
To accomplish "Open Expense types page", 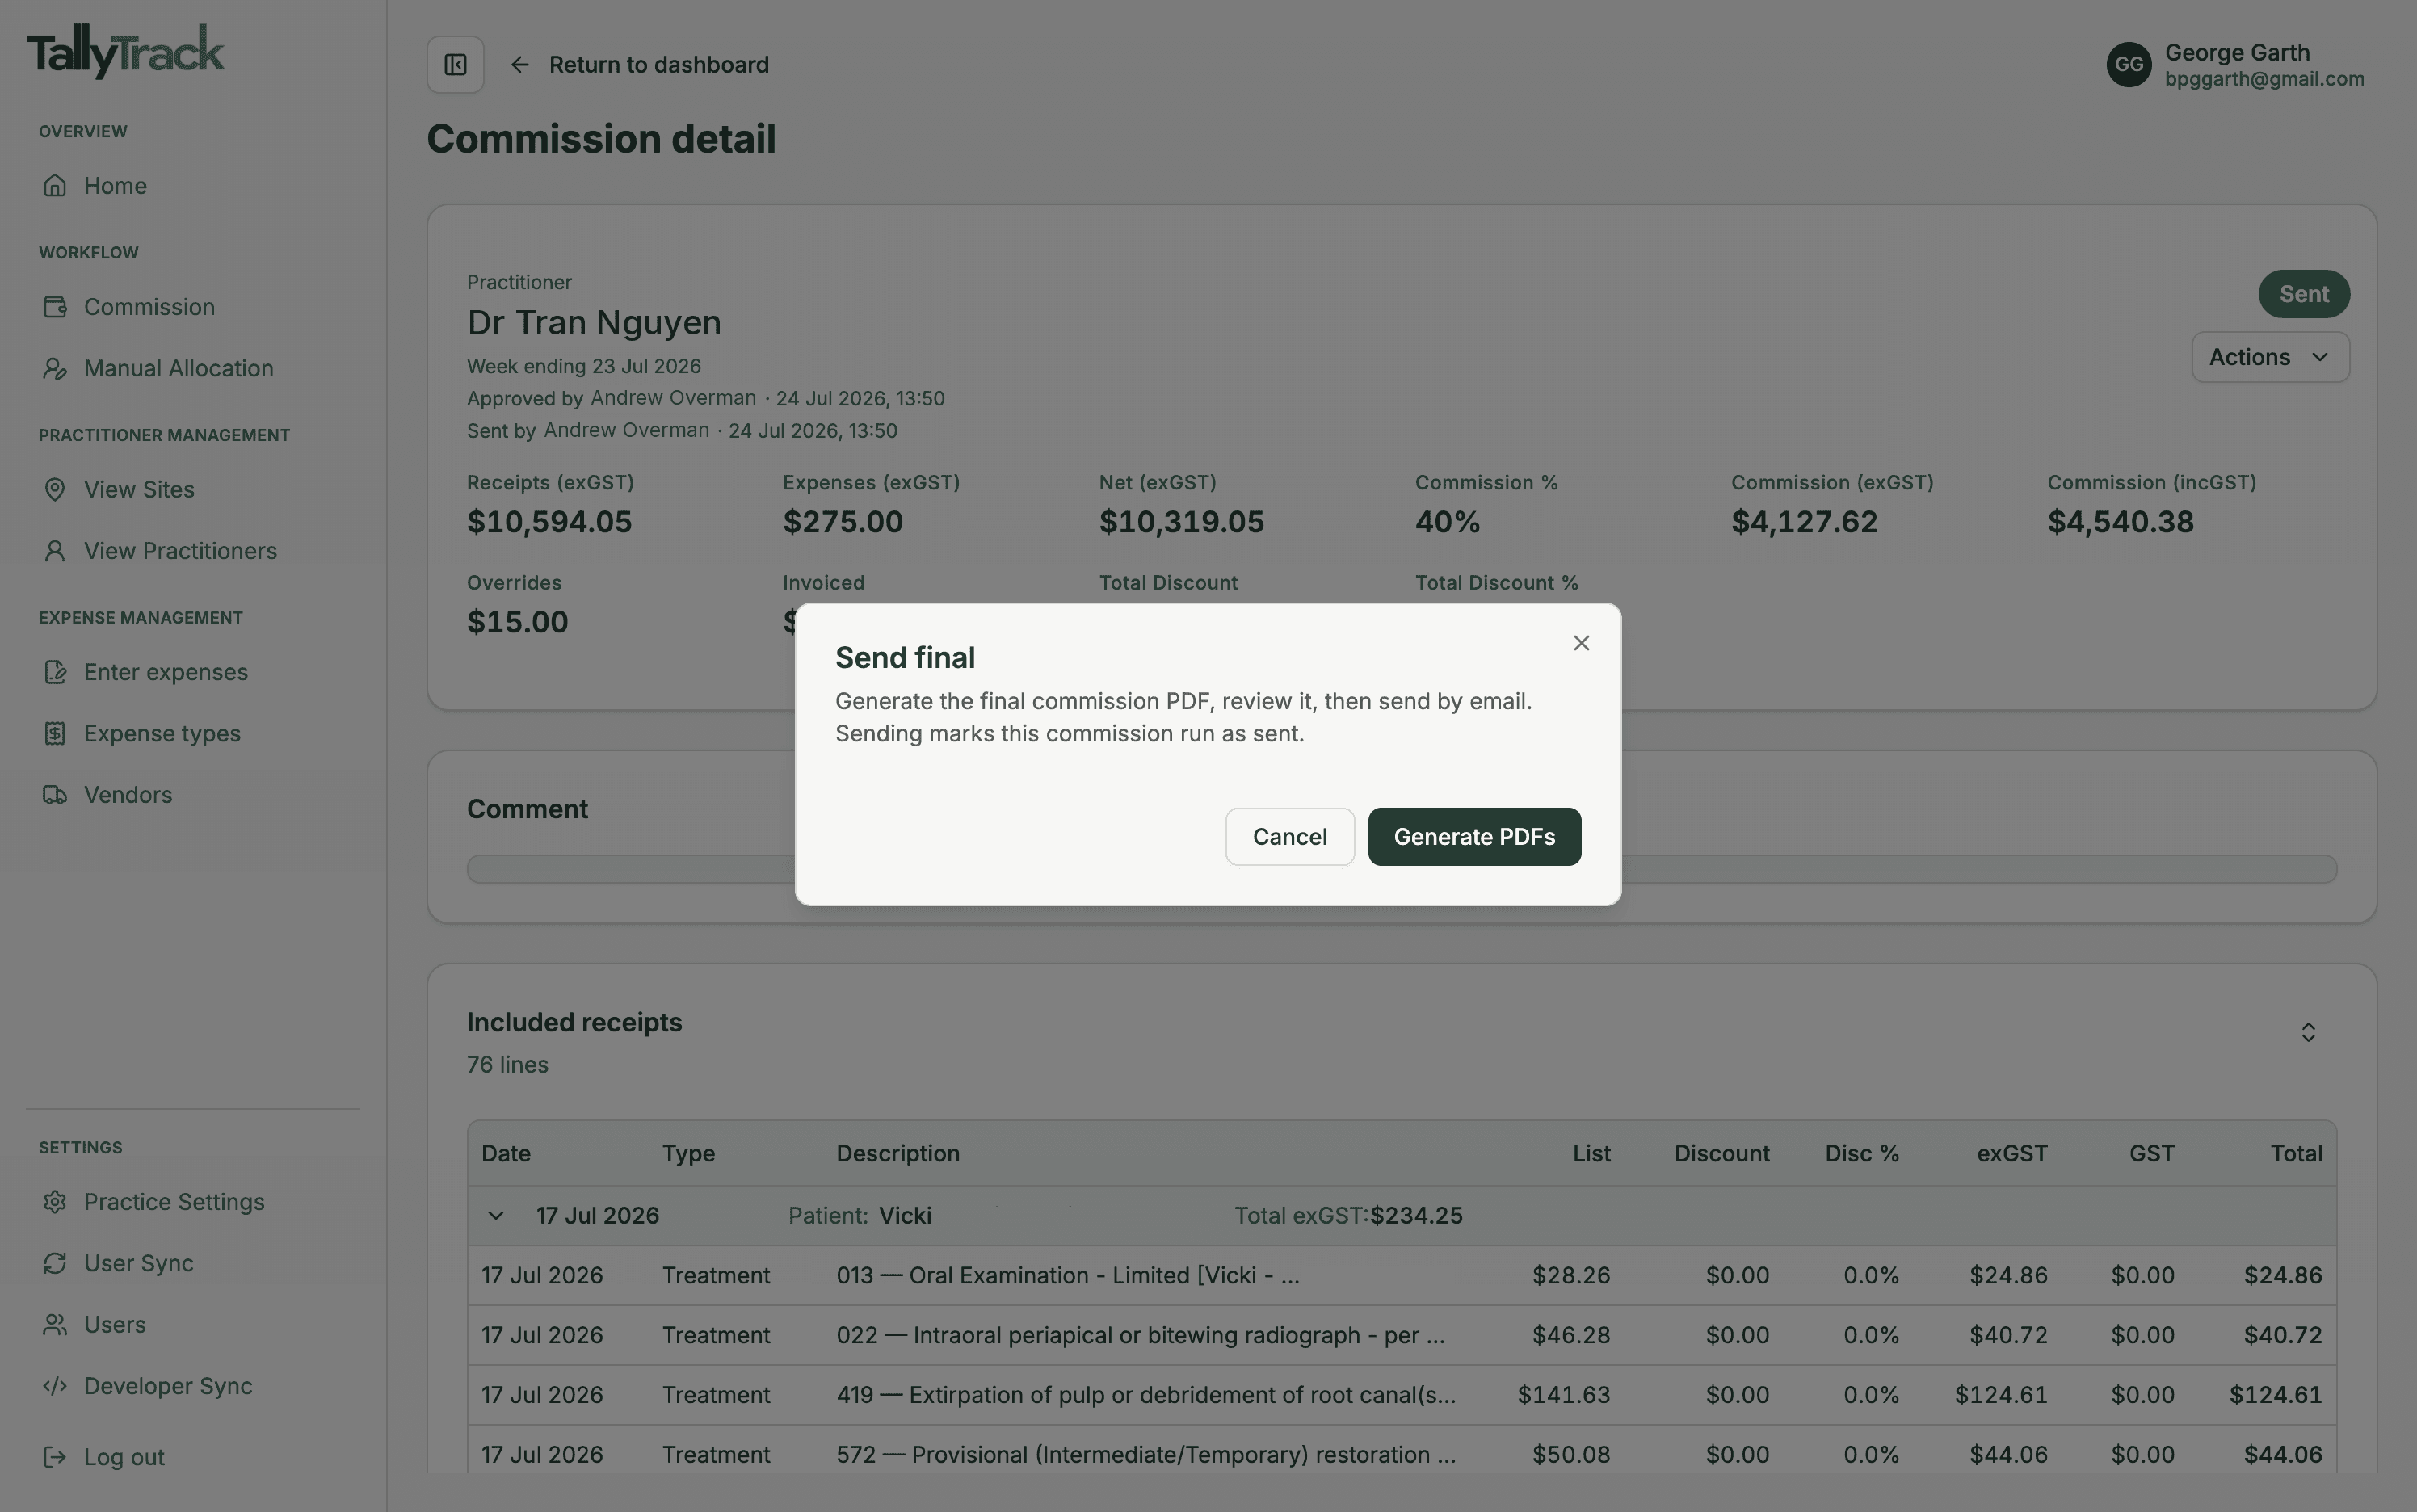I will 162,734.
